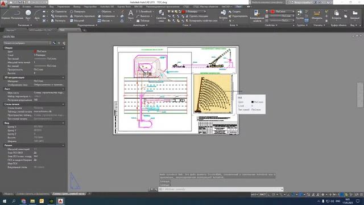
Task: Click the Группа group tool
Action: pos(300,14)
